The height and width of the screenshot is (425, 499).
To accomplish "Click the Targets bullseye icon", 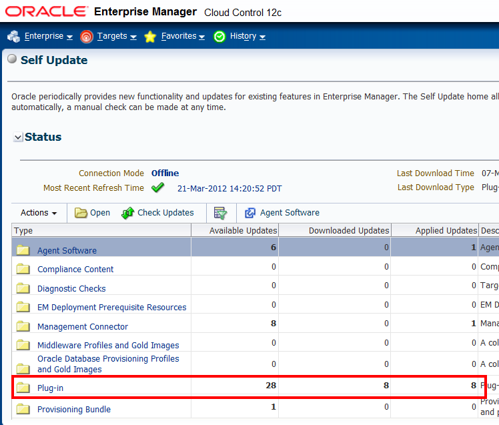I will point(86,37).
